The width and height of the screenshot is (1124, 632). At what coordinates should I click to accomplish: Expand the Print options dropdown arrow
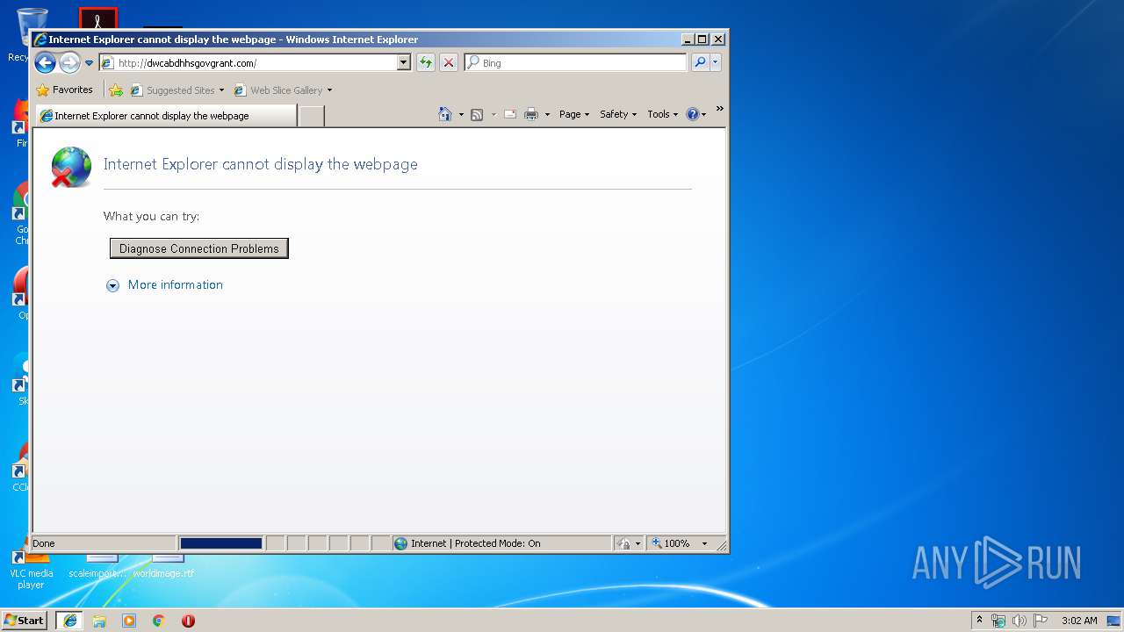pos(547,114)
